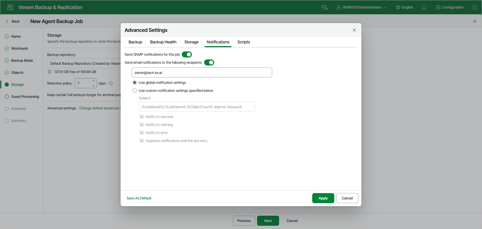Toggle SNMP notifications for this job

tap(187, 54)
